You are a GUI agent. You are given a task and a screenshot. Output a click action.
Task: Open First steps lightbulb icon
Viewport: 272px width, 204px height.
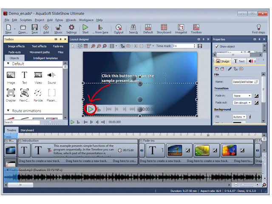point(258,29)
